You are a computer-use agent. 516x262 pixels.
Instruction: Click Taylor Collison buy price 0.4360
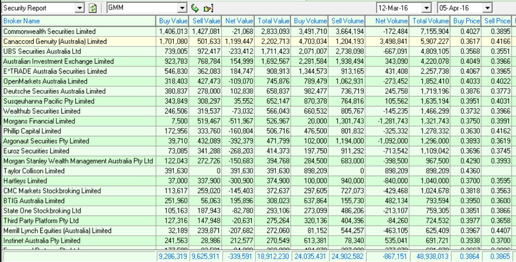click(470, 171)
